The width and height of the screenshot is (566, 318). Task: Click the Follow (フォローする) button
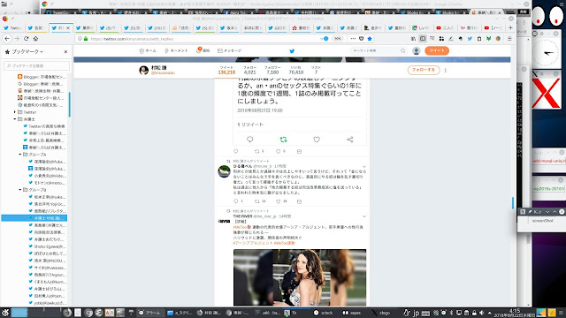(x=424, y=70)
